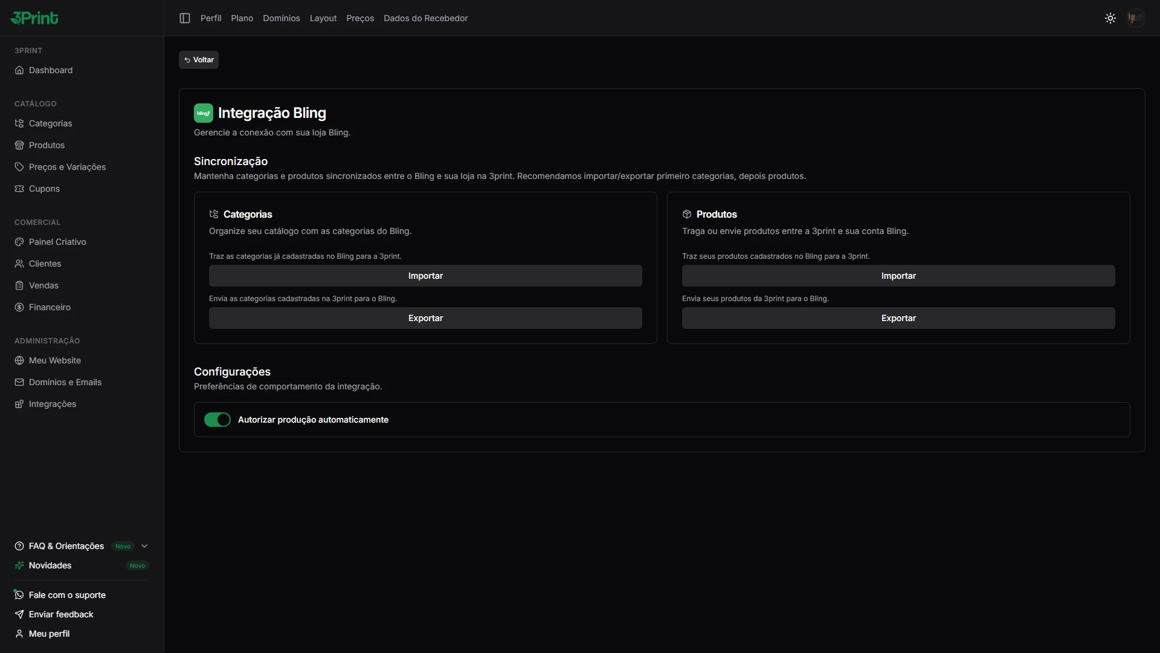Click the Categorias card title

point(248,214)
